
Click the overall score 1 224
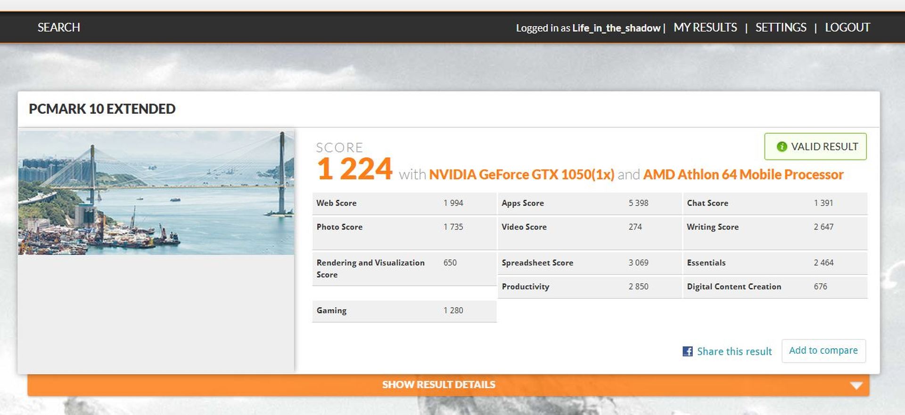pyautogui.click(x=354, y=169)
